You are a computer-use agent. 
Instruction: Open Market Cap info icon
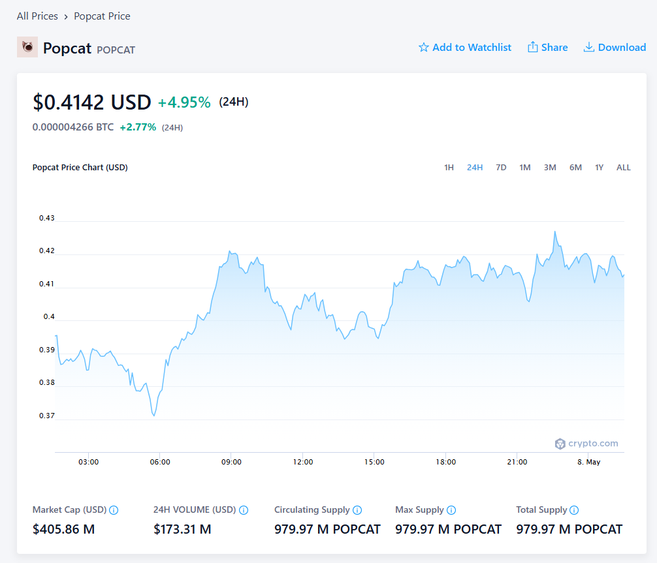pyautogui.click(x=114, y=510)
